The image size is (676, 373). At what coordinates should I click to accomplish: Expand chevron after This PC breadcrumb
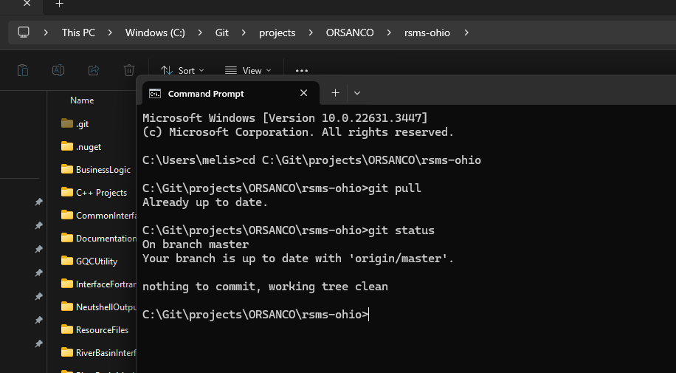110,32
